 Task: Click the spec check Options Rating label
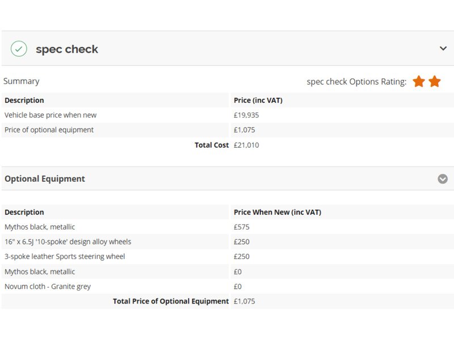356,82
